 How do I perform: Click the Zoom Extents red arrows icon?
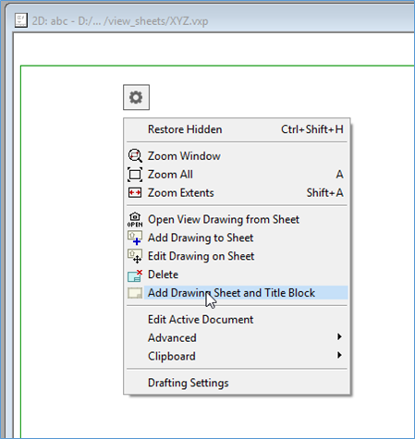135,193
